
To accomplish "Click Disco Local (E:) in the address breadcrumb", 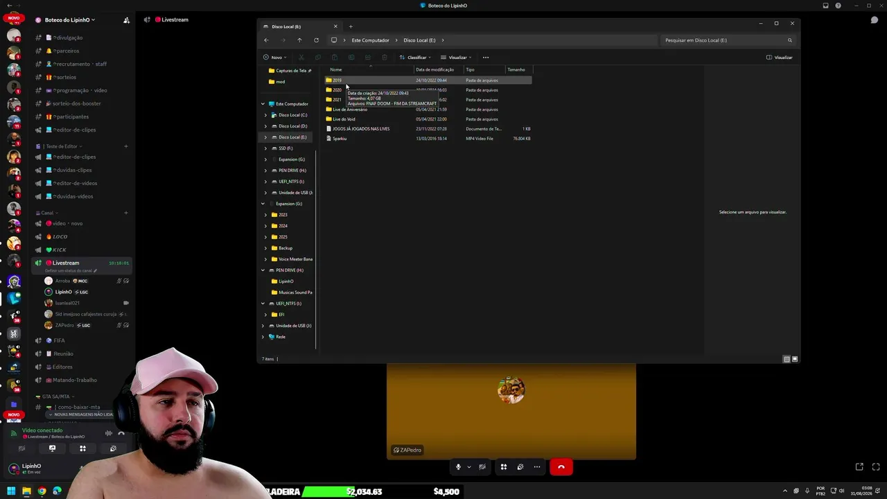I will (419, 40).
